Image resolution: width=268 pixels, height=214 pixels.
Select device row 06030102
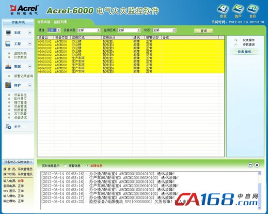131,65
